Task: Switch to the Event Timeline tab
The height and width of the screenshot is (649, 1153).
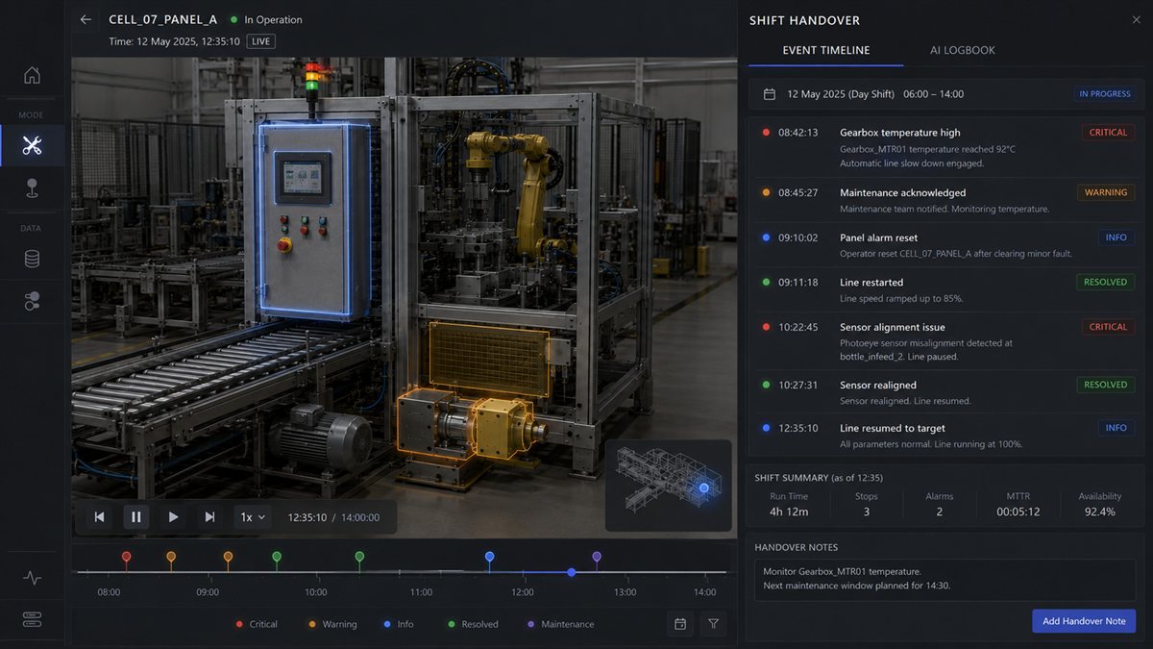Action: click(826, 50)
